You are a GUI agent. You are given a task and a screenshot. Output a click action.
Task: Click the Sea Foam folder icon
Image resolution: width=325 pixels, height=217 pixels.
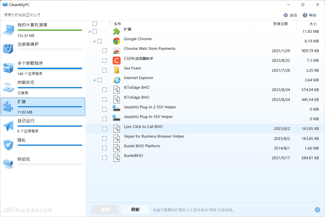pos(116,70)
